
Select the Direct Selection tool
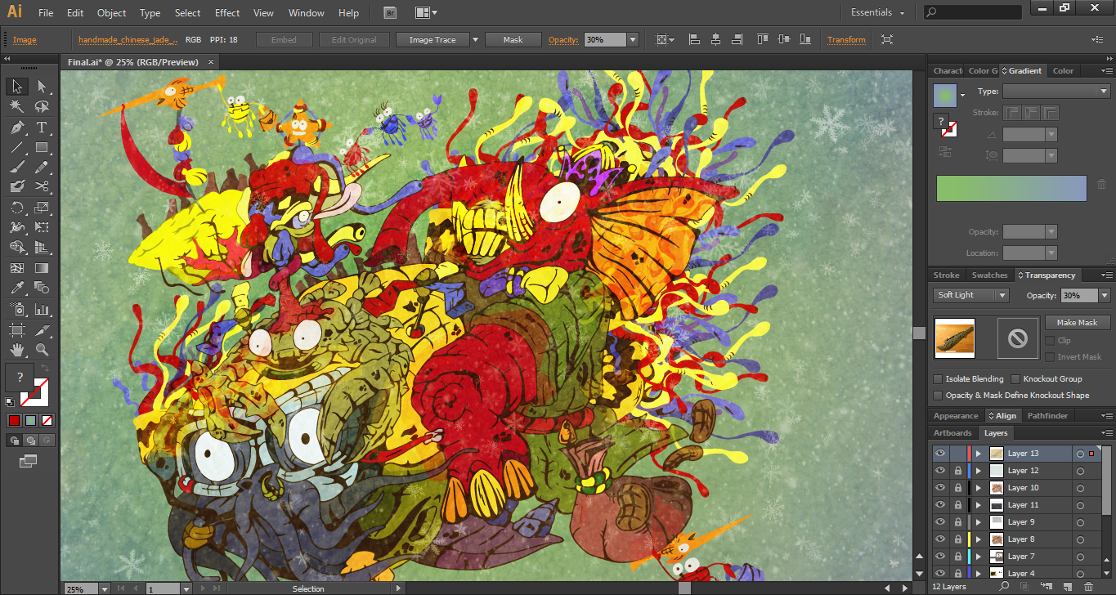(x=42, y=87)
